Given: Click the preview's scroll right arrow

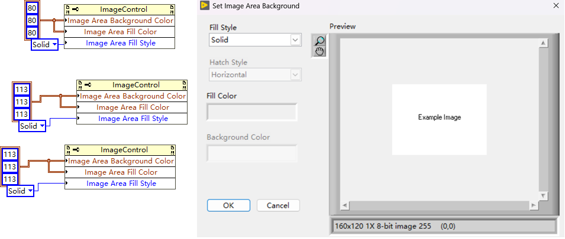Looking at the screenshot, I should pos(533,205).
